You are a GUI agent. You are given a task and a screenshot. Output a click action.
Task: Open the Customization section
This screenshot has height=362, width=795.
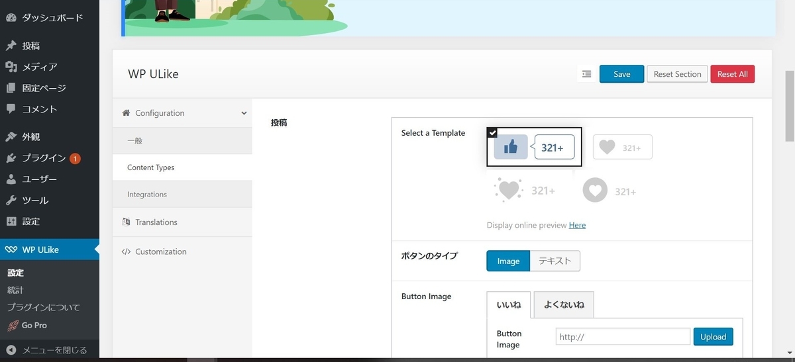[x=182, y=251]
